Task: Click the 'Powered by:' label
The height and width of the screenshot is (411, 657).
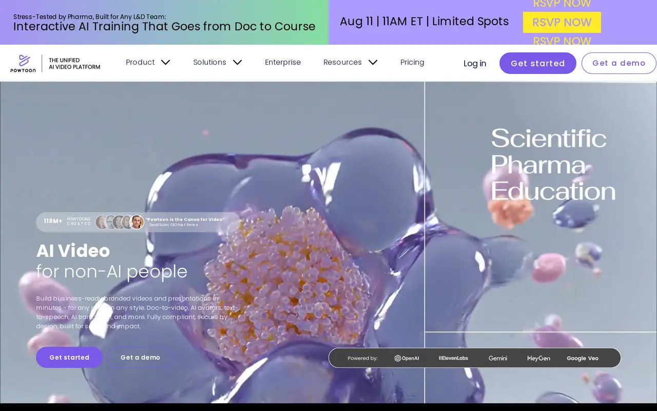Action: (362, 358)
